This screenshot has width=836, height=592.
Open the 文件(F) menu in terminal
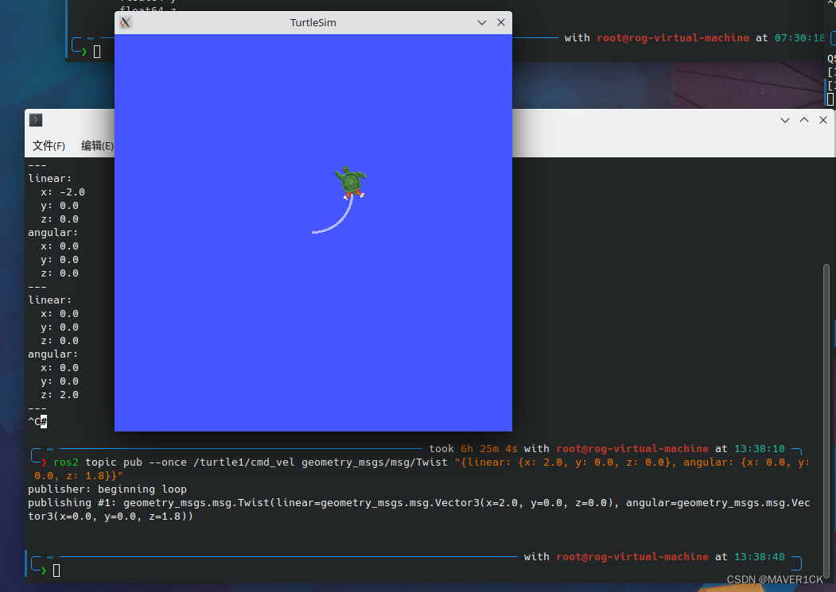[x=49, y=146]
